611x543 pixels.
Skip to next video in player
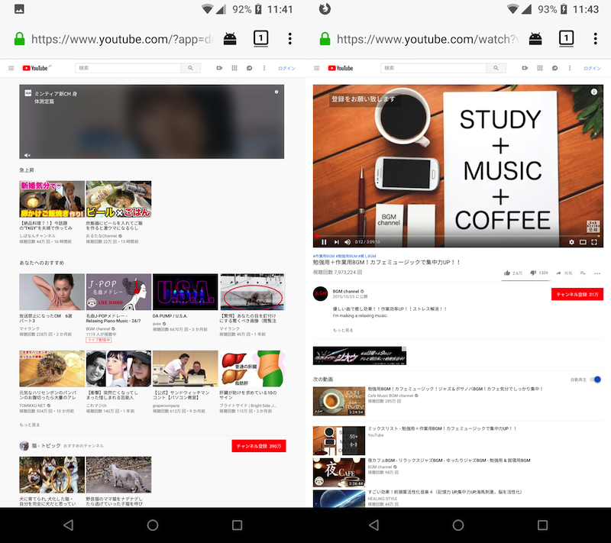335,242
